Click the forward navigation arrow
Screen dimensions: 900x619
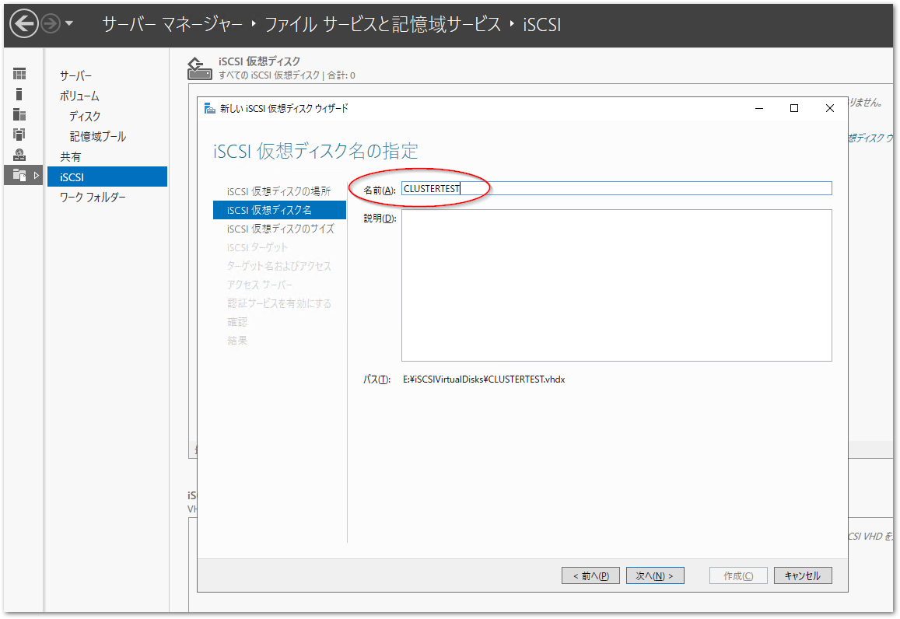(51, 23)
